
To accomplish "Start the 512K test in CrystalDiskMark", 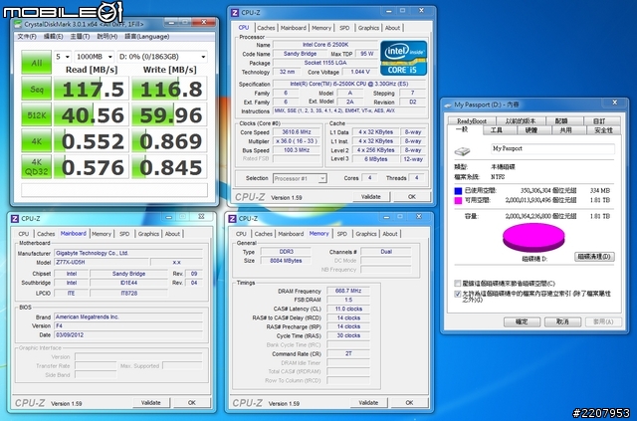I will pos(36,114).
